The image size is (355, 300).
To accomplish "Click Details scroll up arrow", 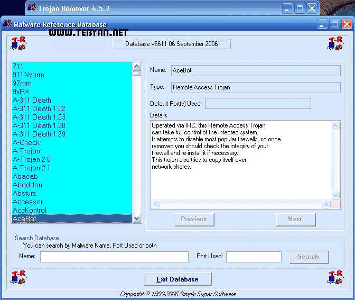I will 335,125.
